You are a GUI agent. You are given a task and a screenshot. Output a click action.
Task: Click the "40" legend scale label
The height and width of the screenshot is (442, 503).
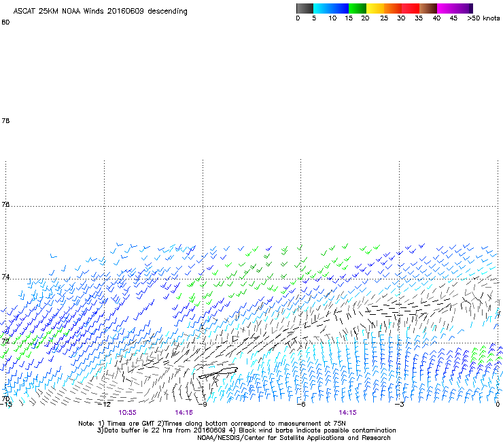[436, 18]
